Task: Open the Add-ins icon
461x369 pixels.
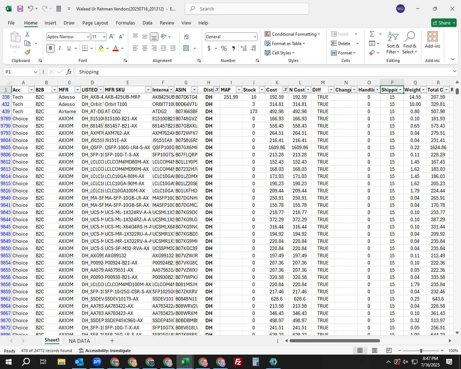Action: (433, 40)
